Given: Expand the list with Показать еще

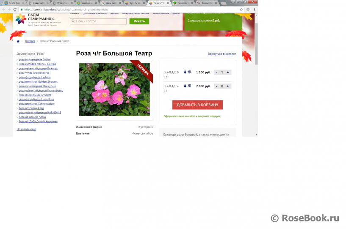Looking at the screenshot, I should coord(26,129).
